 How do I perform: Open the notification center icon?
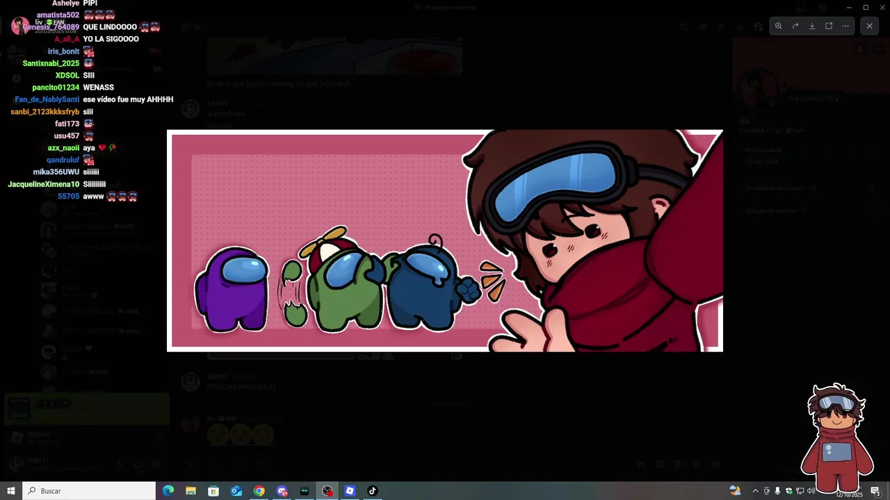[x=875, y=491]
